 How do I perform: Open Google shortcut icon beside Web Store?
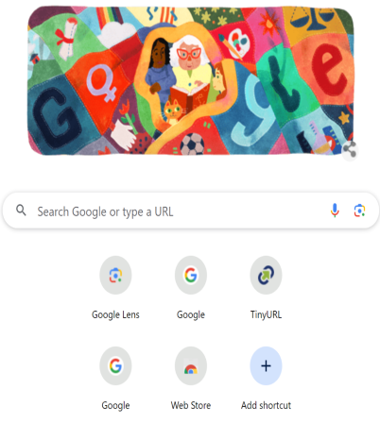pos(115,365)
